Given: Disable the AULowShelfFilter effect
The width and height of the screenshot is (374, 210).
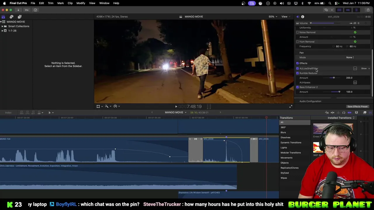Looking at the screenshot, I should click(x=297, y=69).
